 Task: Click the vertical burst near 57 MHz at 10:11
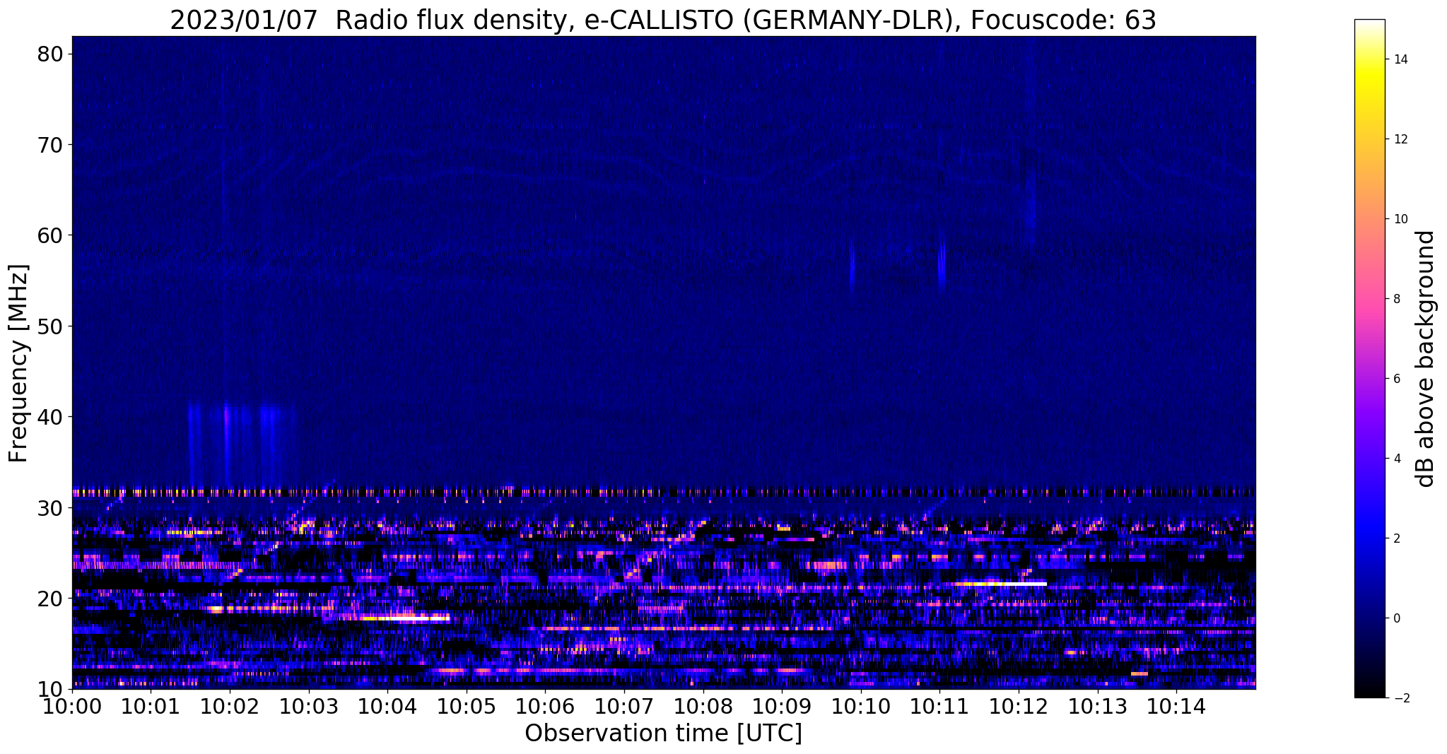click(x=942, y=260)
